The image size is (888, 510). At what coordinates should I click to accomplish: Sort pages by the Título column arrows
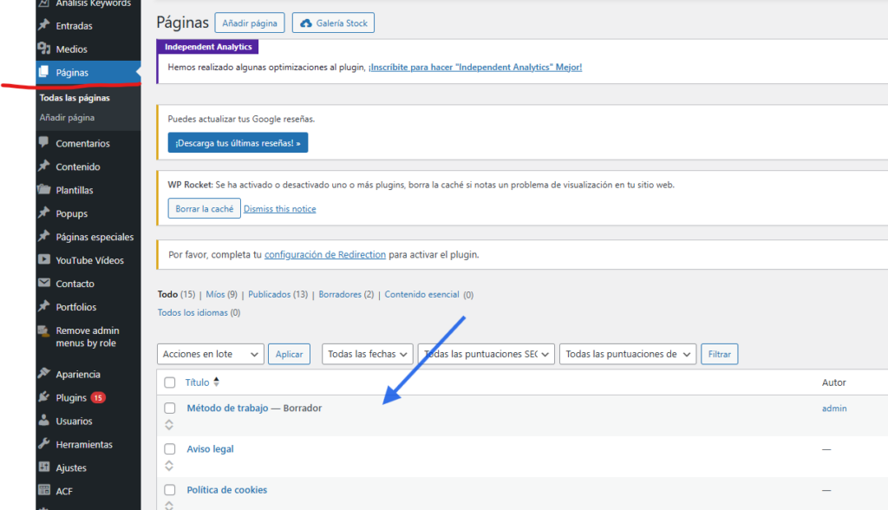pos(216,382)
